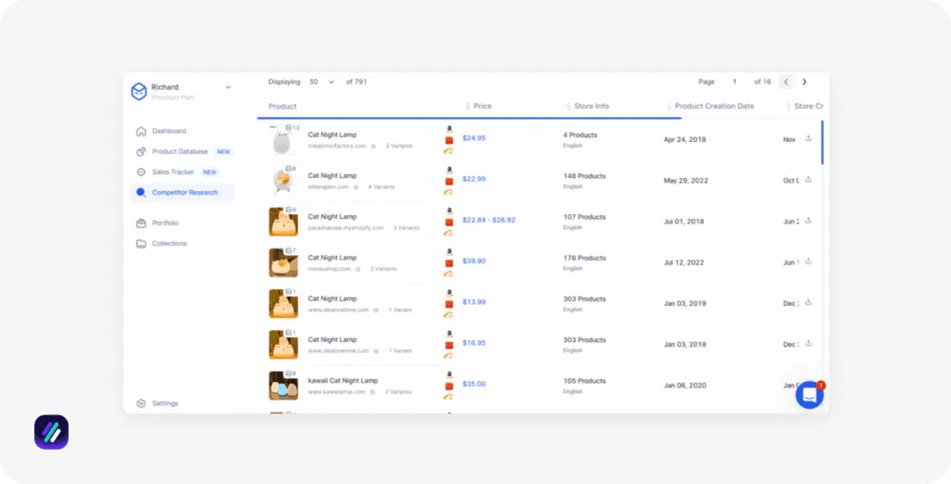
Task: Open kittenglam.com store link
Action: [328, 187]
